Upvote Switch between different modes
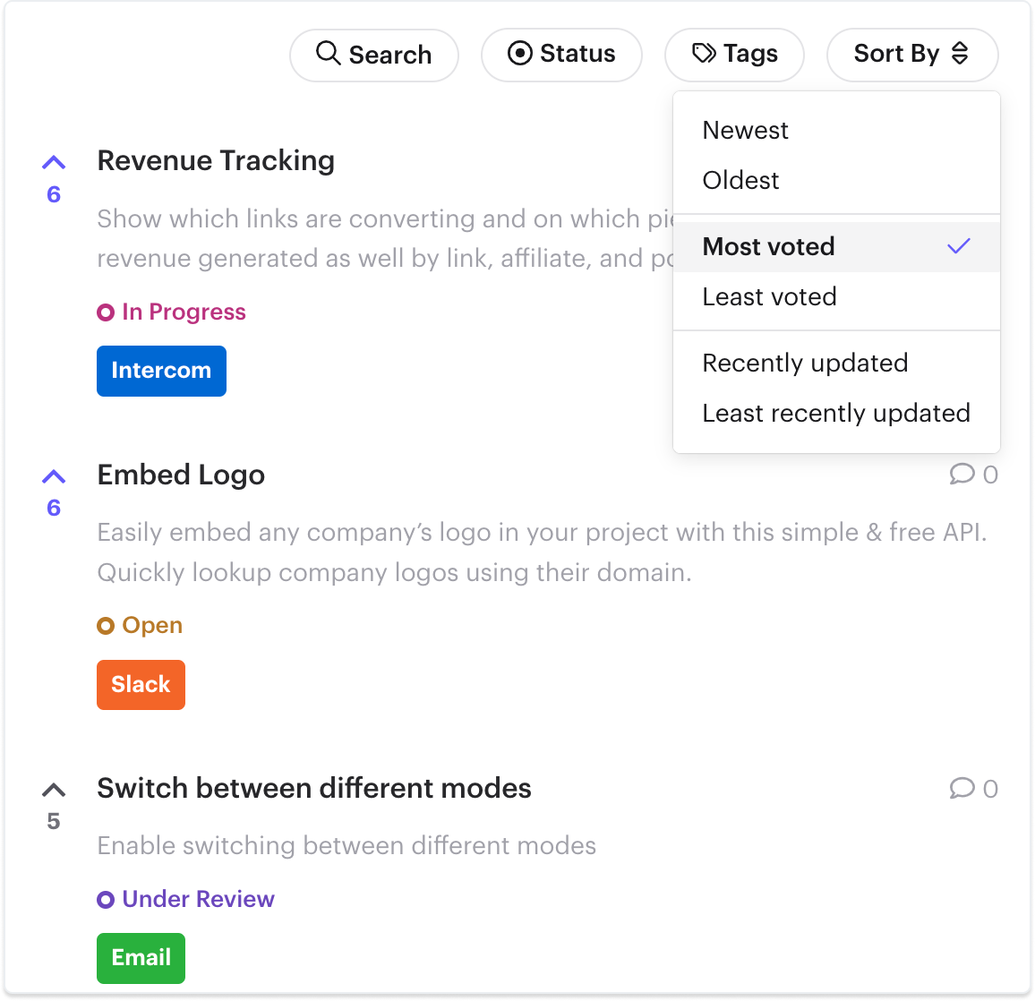The height and width of the screenshot is (1001, 1035). pos(54,790)
